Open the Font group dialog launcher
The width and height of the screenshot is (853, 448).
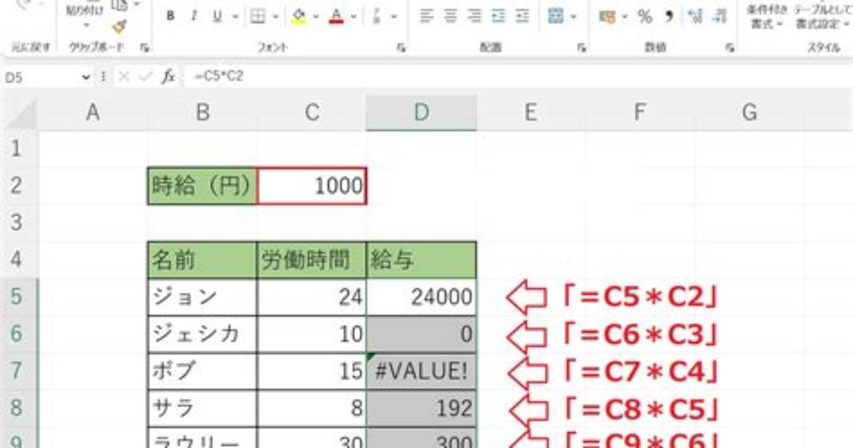(401, 48)
